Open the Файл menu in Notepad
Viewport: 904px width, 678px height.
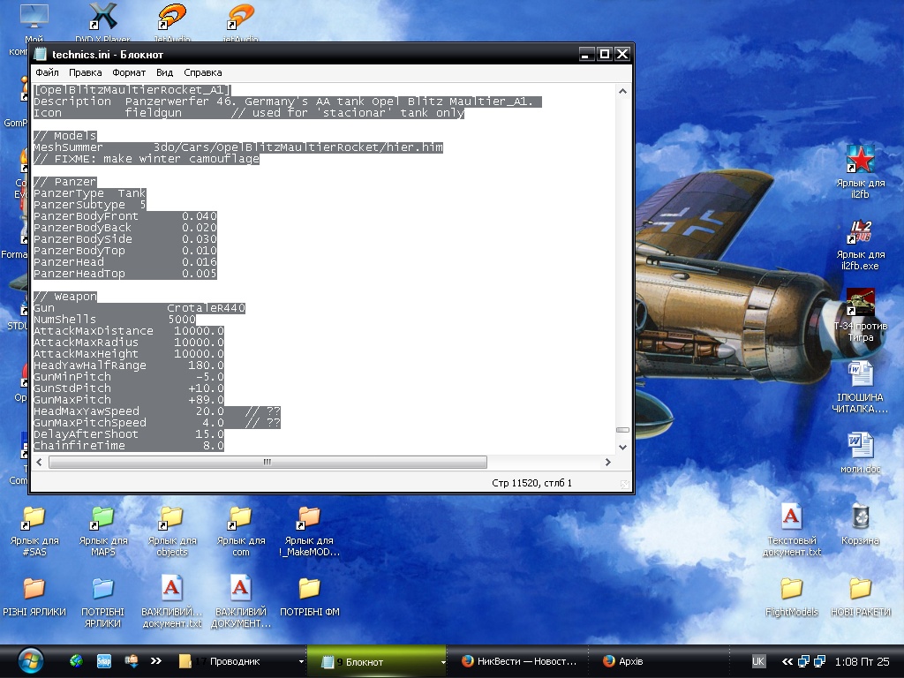[x=47, y=72]
